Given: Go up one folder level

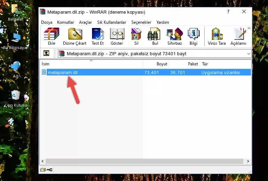Looking at the screenshot, I should point(46,53).
